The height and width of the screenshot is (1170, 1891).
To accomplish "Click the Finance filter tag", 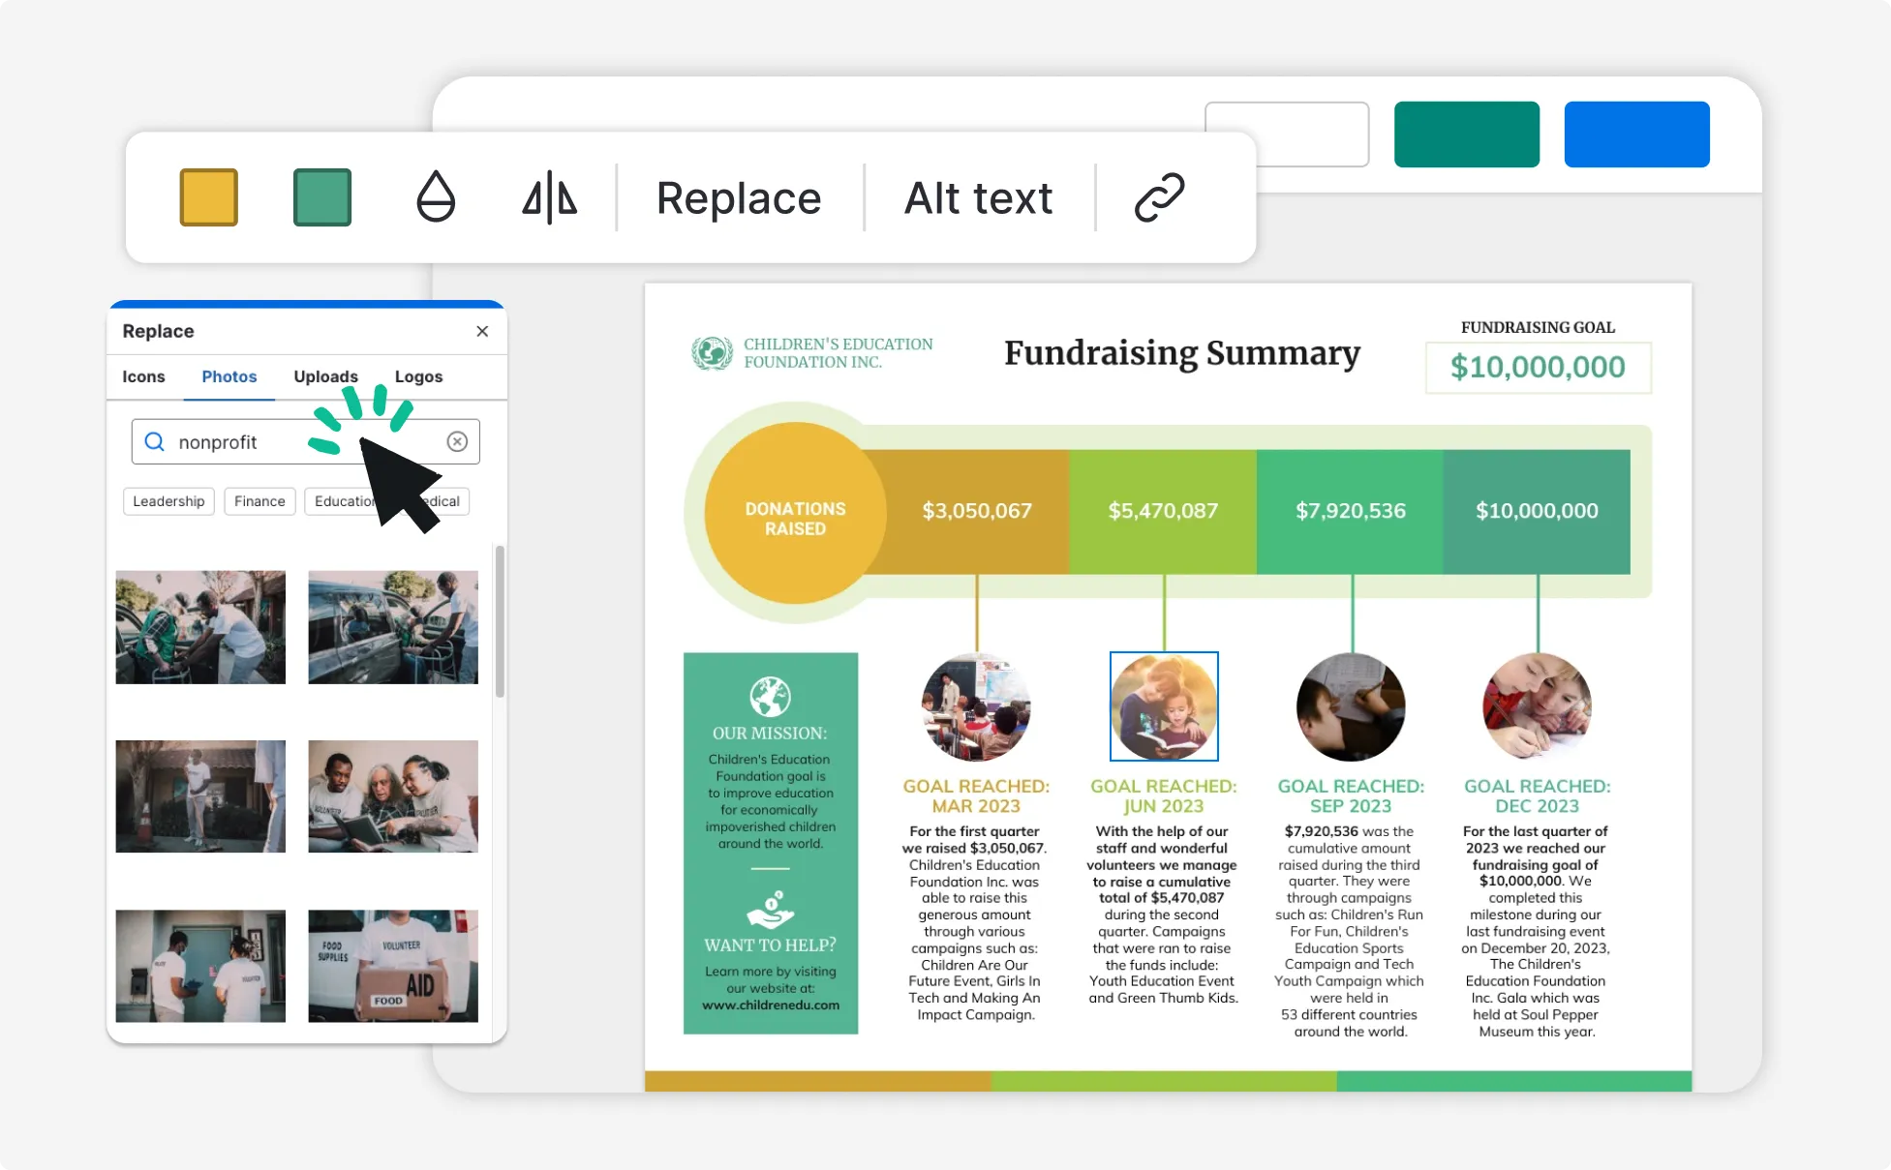I will coord(260,499).
